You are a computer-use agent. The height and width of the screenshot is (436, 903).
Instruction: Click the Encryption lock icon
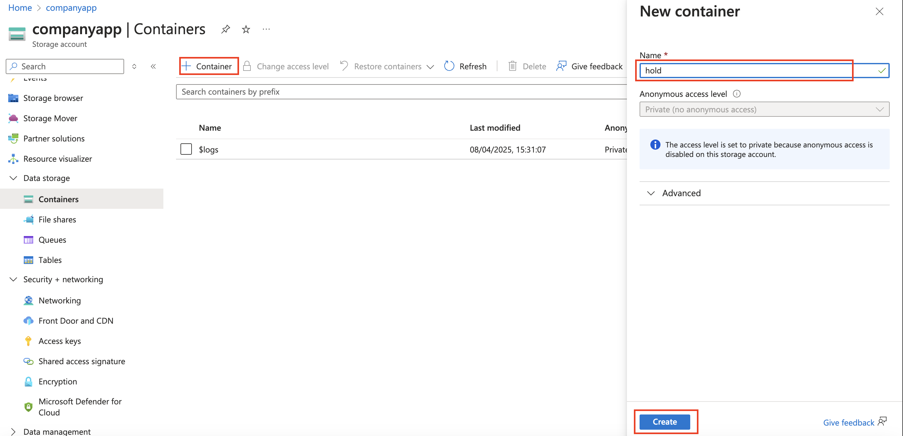(28, 382)
